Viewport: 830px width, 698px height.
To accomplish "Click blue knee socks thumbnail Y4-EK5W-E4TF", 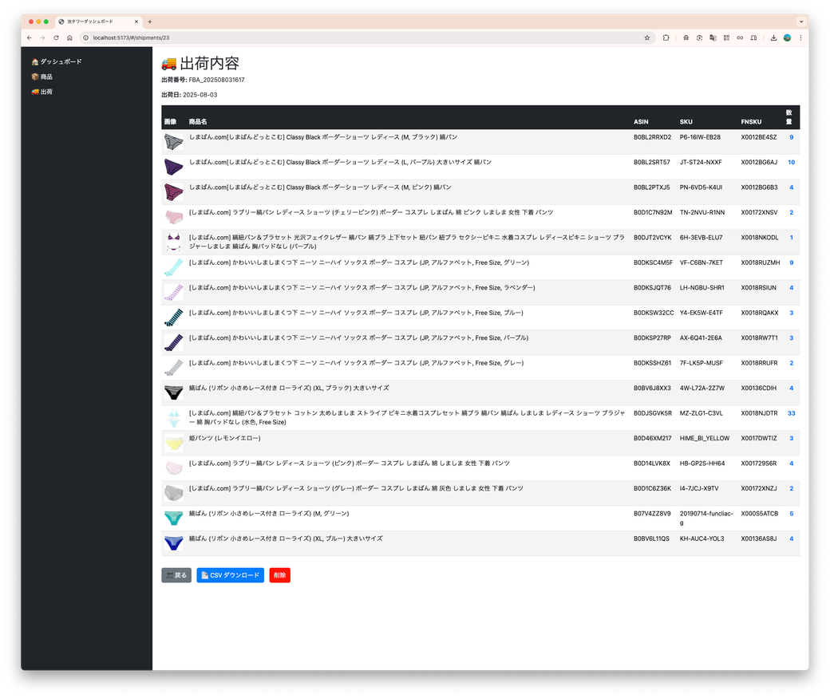I will tap(174, 317).
